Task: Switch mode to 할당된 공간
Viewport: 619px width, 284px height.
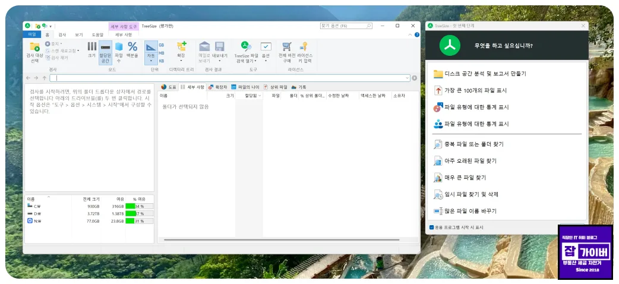Action: pos(105,52)
